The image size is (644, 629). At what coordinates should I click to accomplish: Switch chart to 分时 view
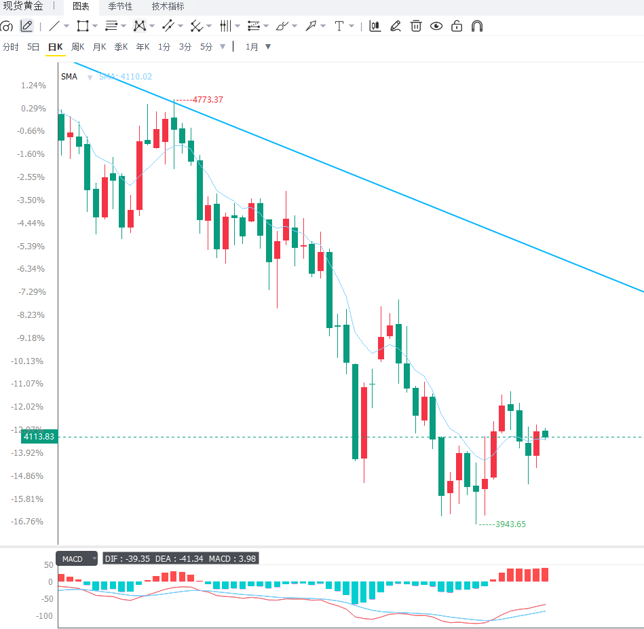[11, 47]
